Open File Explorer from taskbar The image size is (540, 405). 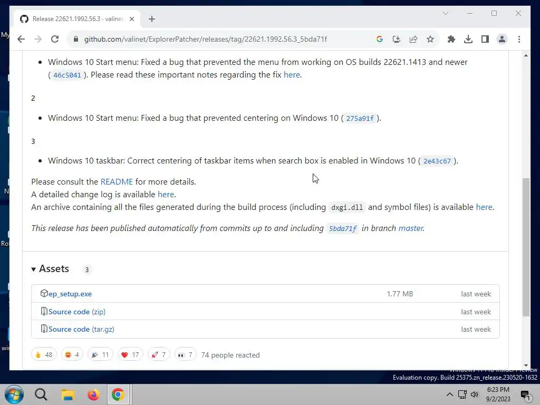[x=68, y=394]
